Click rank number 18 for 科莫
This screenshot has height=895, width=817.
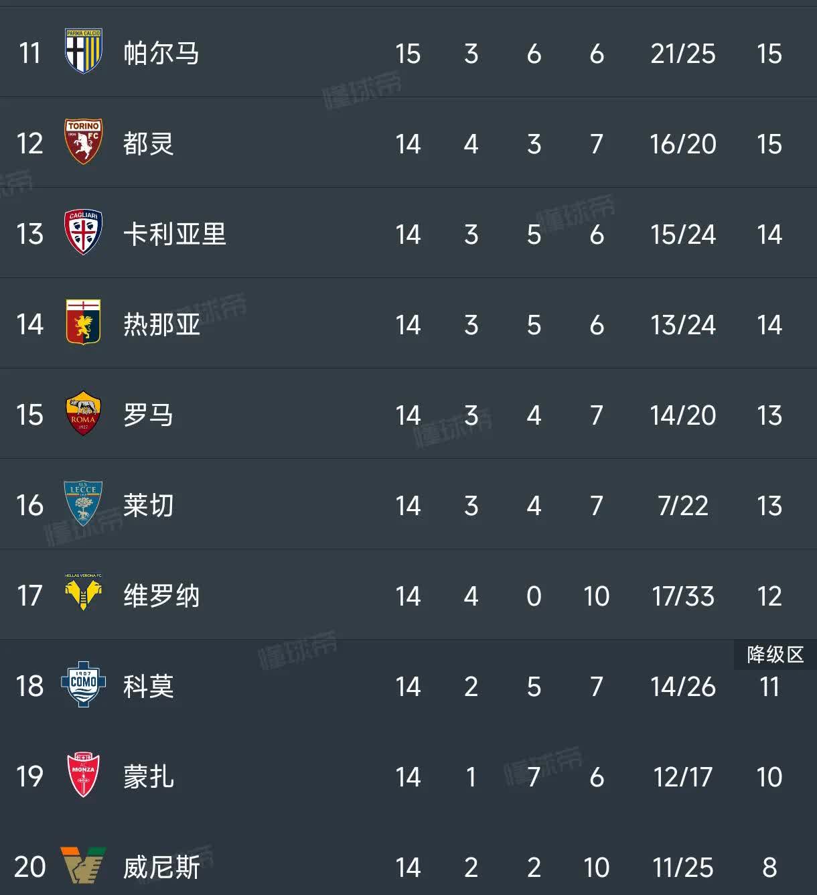29,687
